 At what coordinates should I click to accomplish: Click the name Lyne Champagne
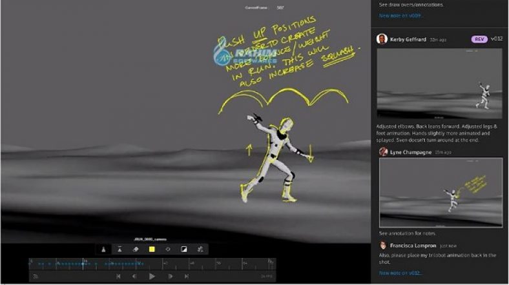(411, 152)
